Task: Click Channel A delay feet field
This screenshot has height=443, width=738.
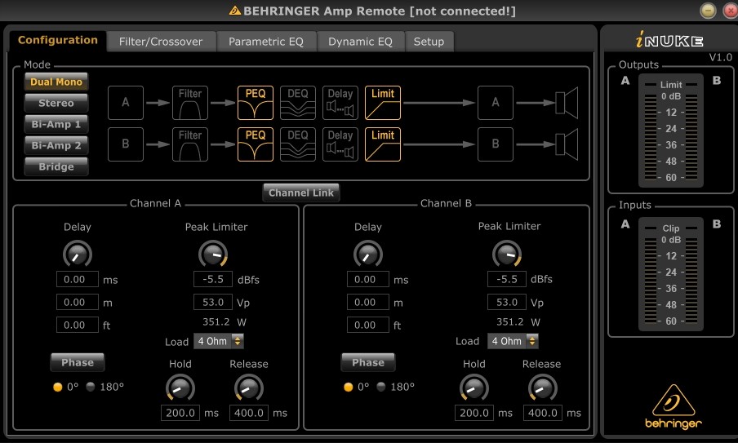Action: click(78, 325)
